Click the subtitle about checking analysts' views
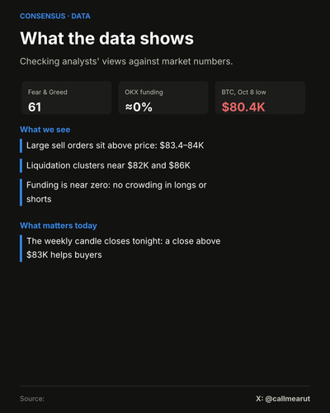 click(126, 61)
